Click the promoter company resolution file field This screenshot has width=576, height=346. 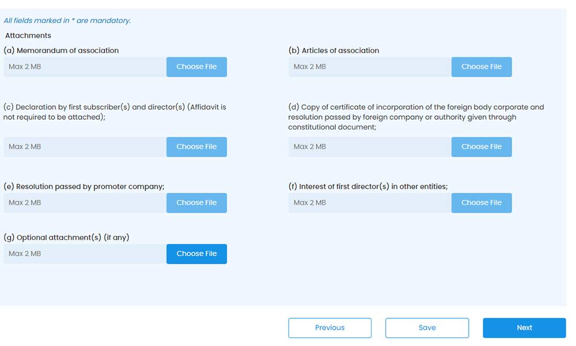click(85, 203)
